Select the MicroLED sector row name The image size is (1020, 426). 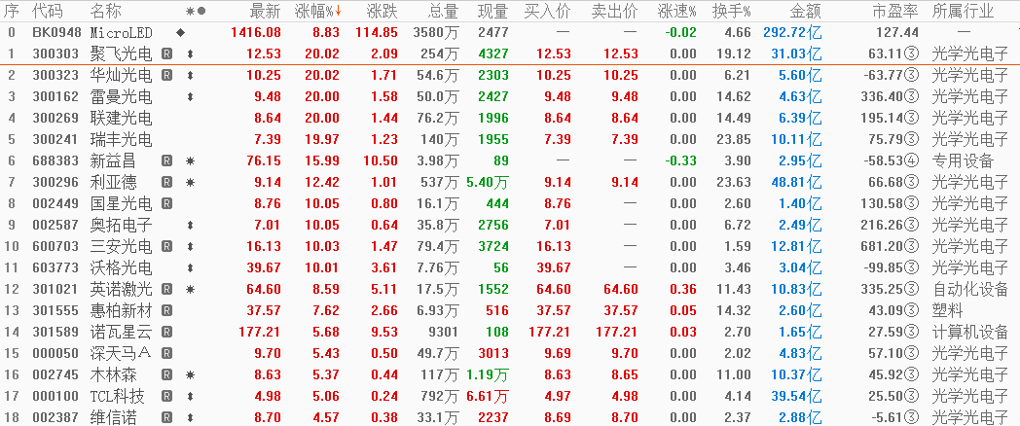coord(123,32)
